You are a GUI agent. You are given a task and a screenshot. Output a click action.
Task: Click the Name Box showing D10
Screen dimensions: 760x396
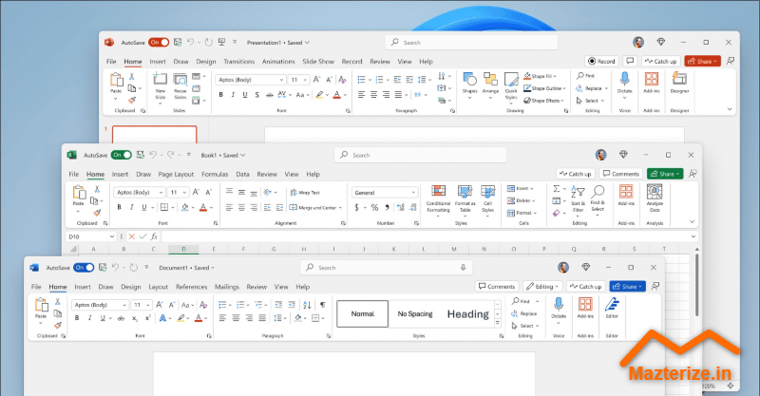[90, 236]
